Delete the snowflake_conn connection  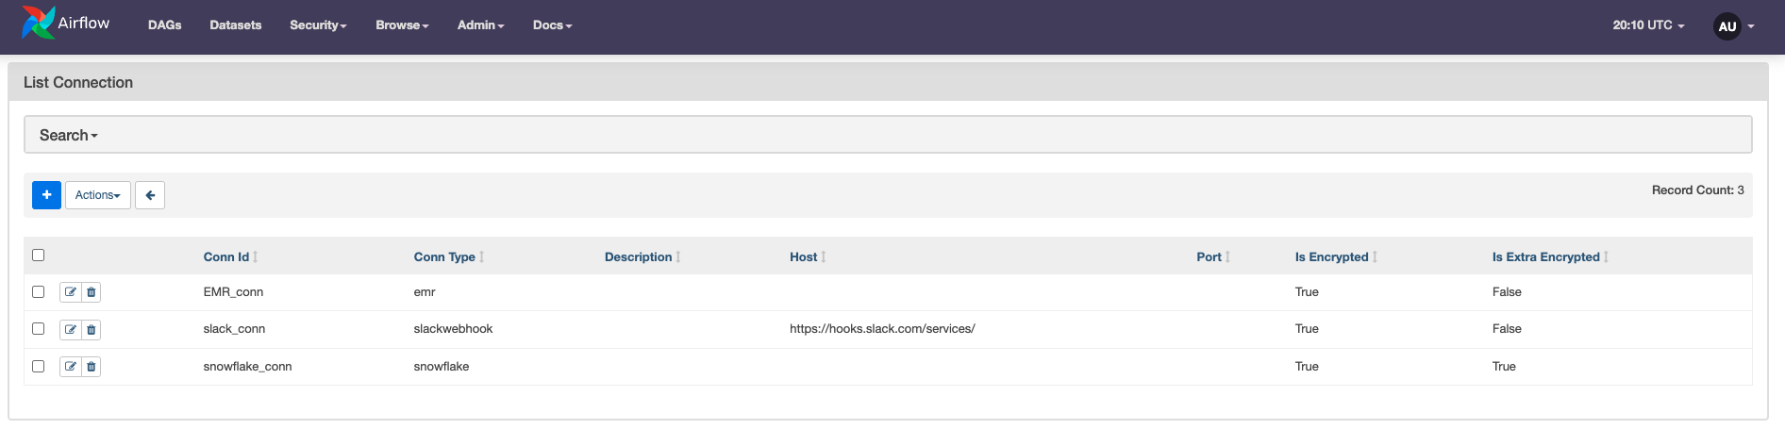point(92,367)
